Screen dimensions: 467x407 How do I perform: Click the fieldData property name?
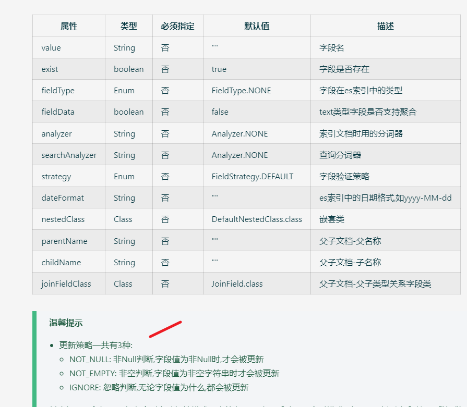point(57,112)
